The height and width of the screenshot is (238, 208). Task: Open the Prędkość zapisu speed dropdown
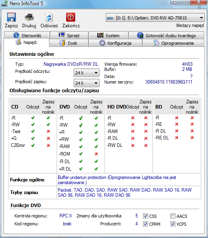click(86, 83)
